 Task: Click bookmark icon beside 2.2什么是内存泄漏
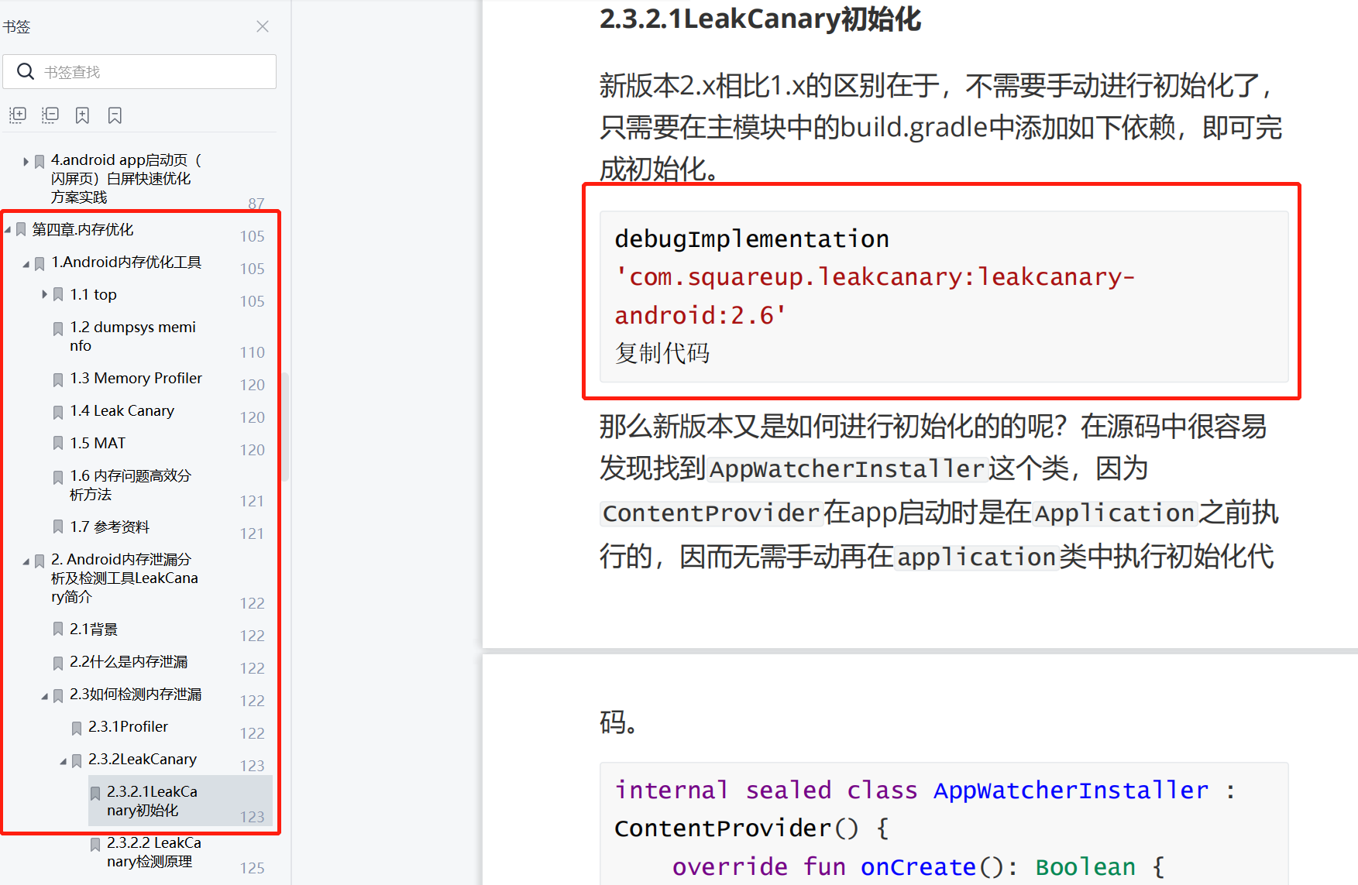click(x=58, y=663)
